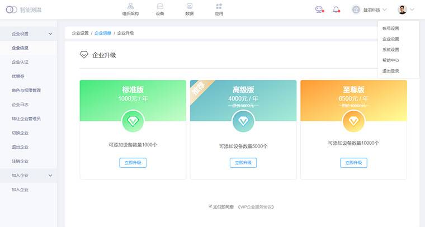The height and width of the screenshot is (227, 425).
Task: Click the diamond icon on 高级版 card
Action: (x=243, y=121)
